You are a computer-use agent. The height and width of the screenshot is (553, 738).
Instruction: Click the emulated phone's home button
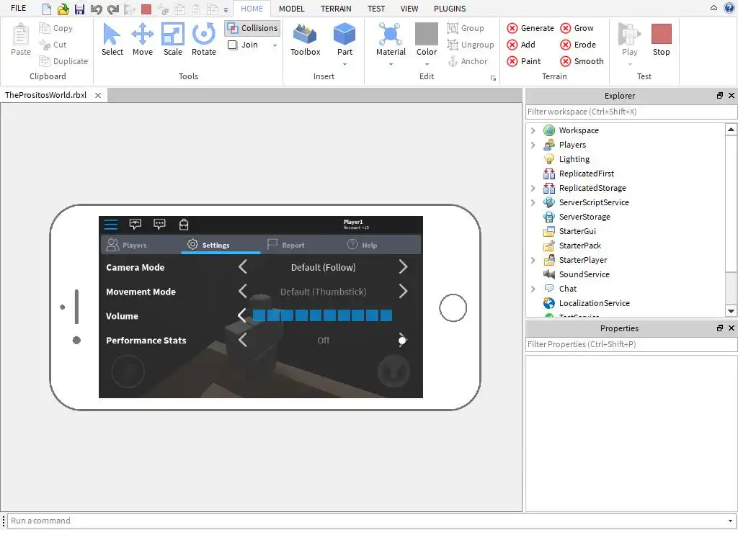pyautogui.click(x=453, y=308)
